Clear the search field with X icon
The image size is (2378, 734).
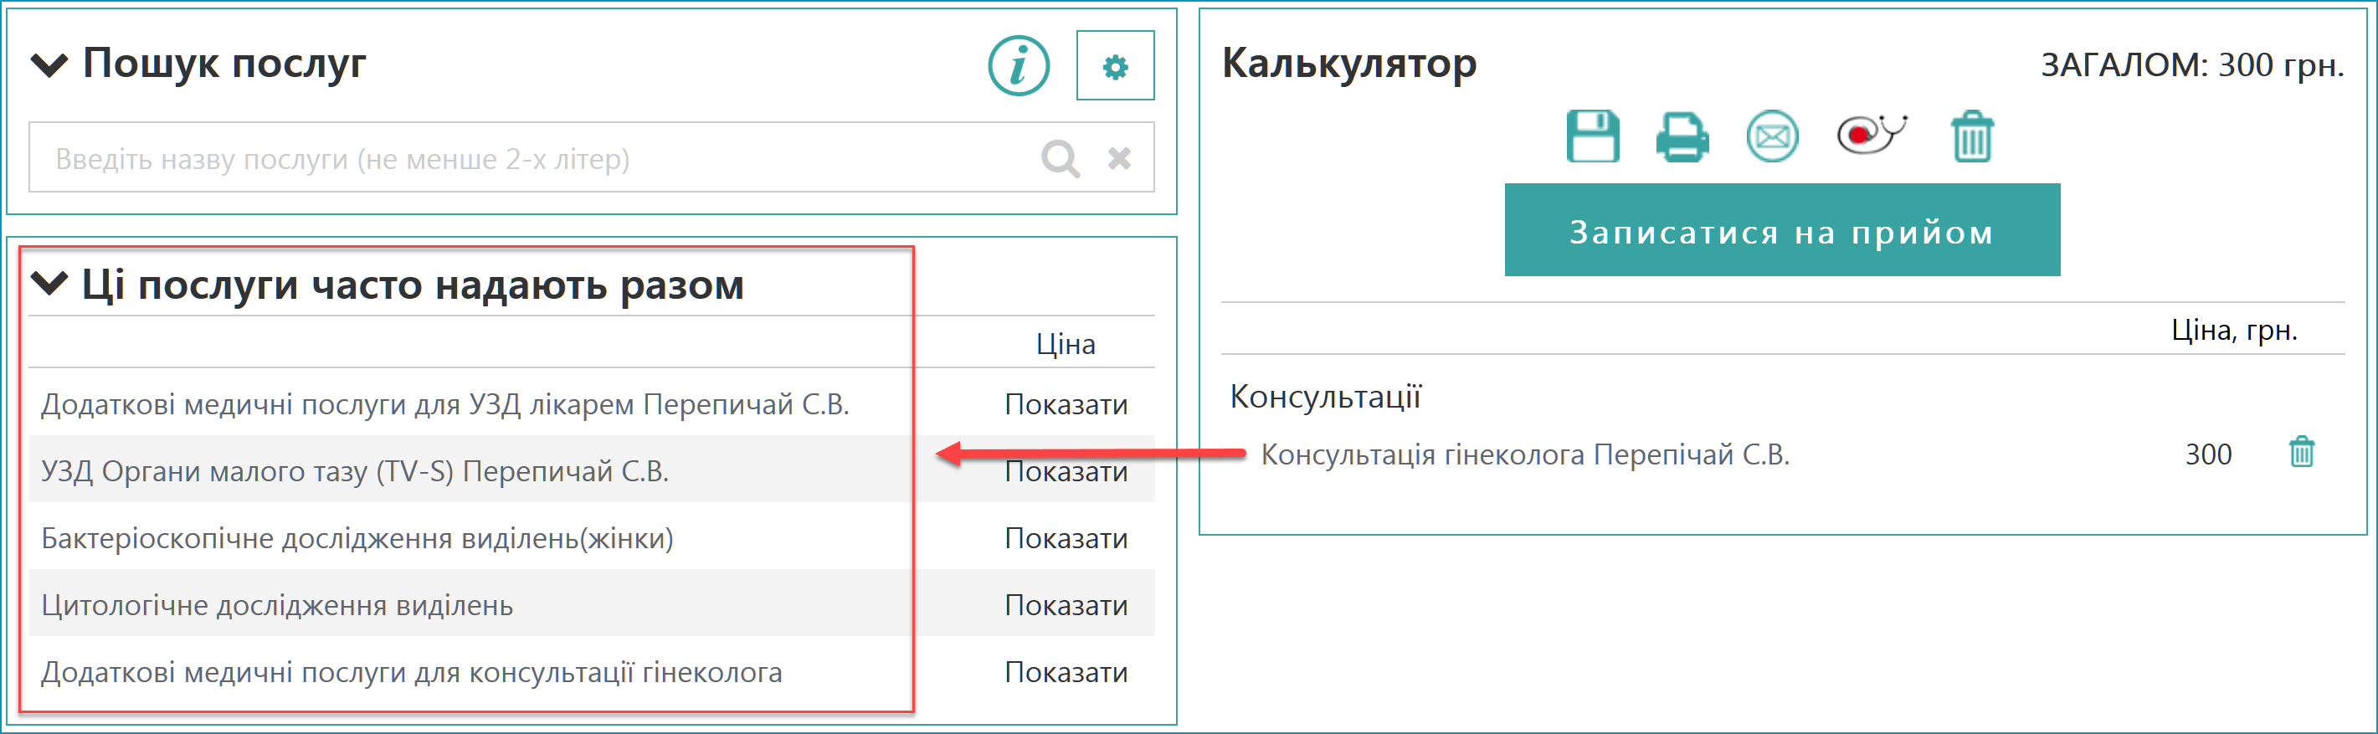point(1119,158)
